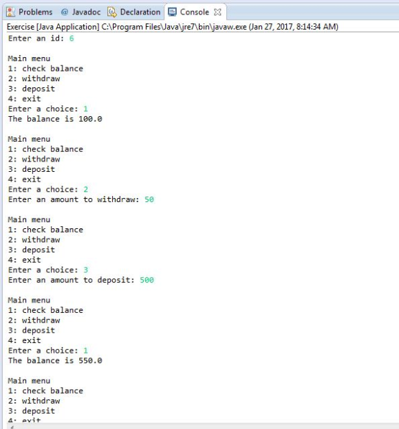The width and height of the screenshot is (399, 429).
Task: Click the scroll-left arrow at bottom
Action: pyautogui.click(x=12, y=427)
